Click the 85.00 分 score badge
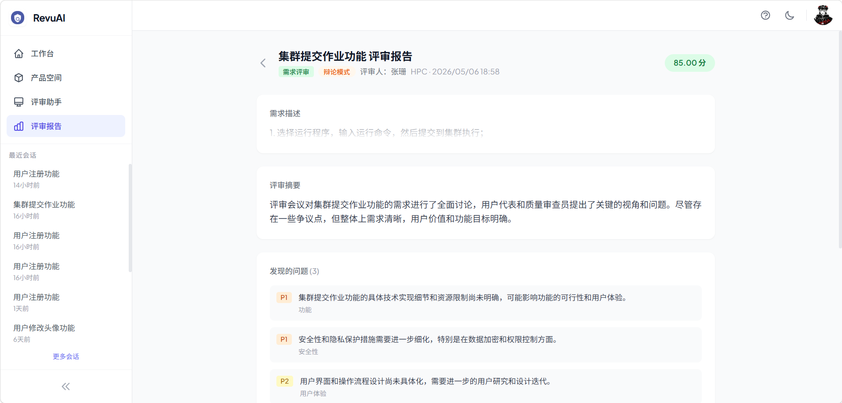Image resolution: width=842 pixels, height=403 pixels. click(x=689, y=63)
